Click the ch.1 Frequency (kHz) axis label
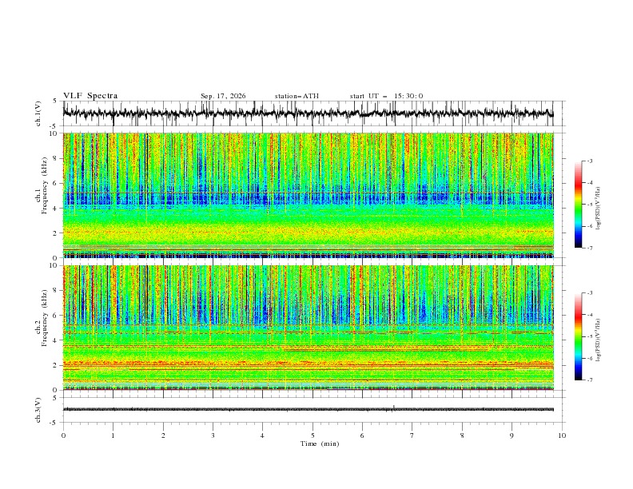 tap(42, 195)
